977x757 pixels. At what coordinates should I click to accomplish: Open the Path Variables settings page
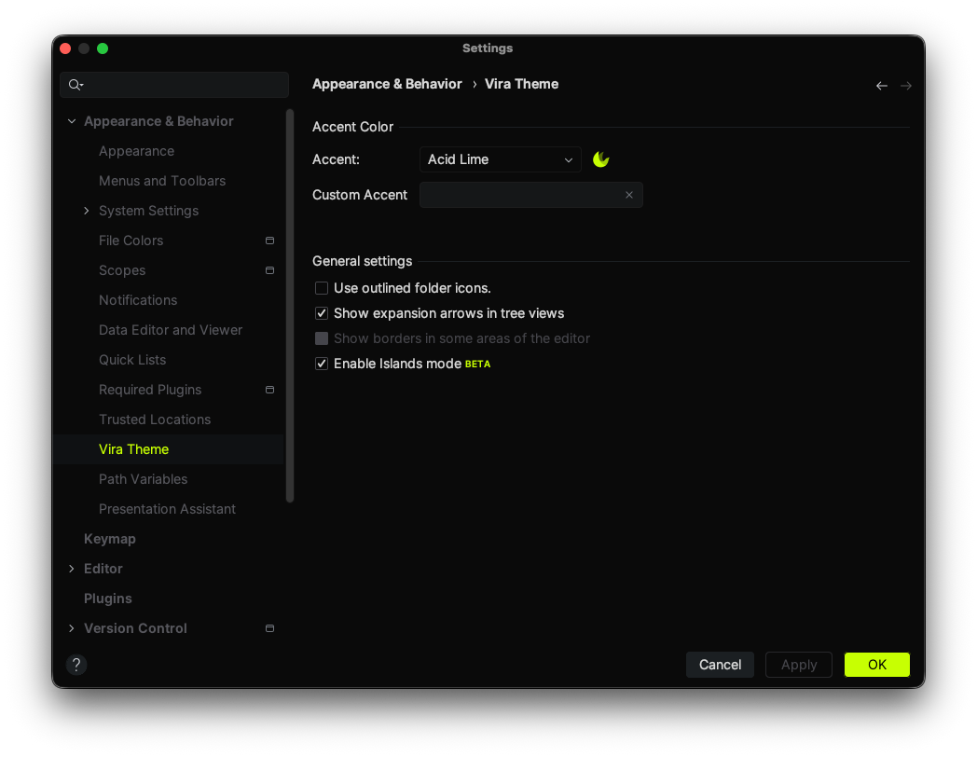[x=143, y=479]
